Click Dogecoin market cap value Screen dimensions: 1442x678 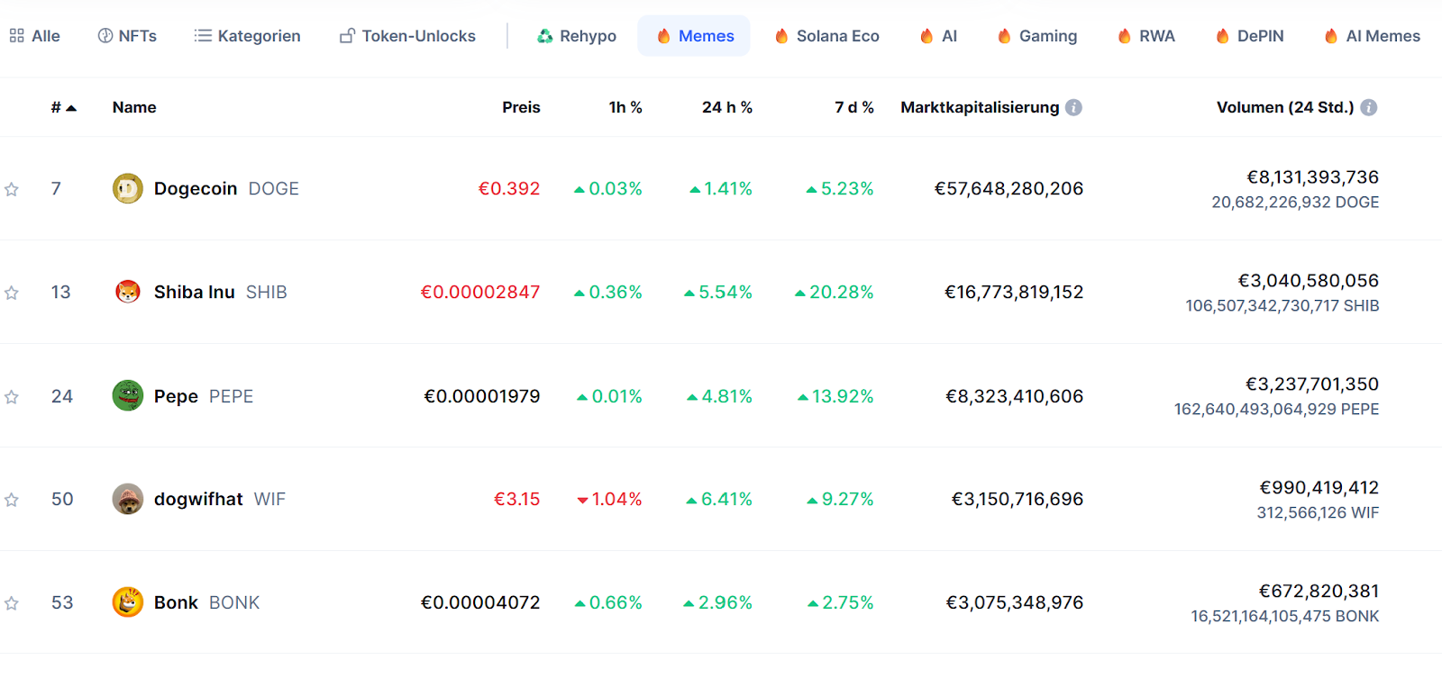[1008, 189]
